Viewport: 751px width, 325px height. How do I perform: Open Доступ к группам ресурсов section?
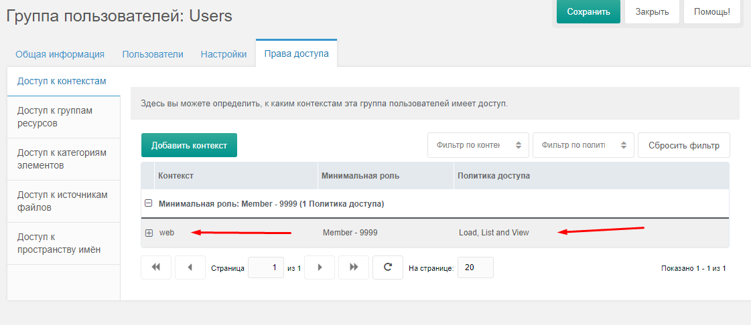pos(64,117)
